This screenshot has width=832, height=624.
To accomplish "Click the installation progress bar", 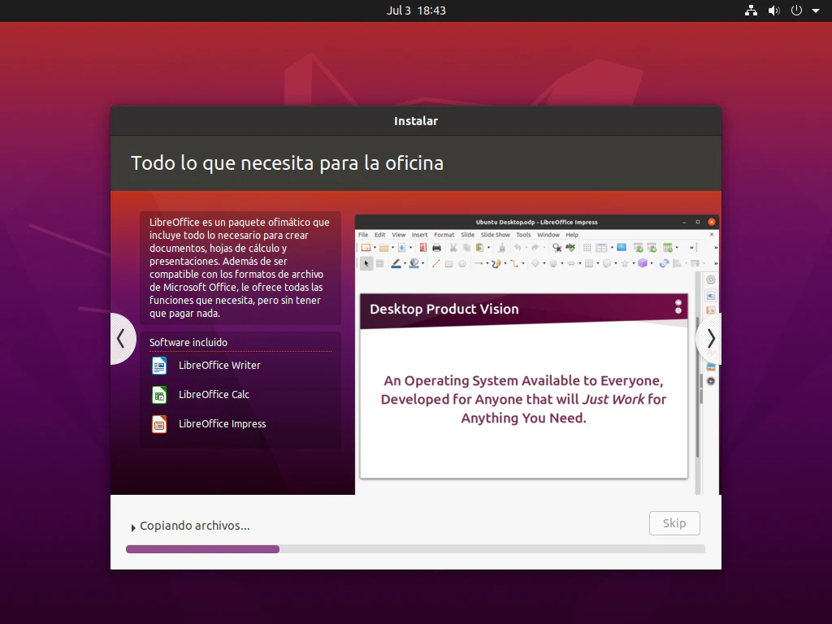I will tap(415, 549).
